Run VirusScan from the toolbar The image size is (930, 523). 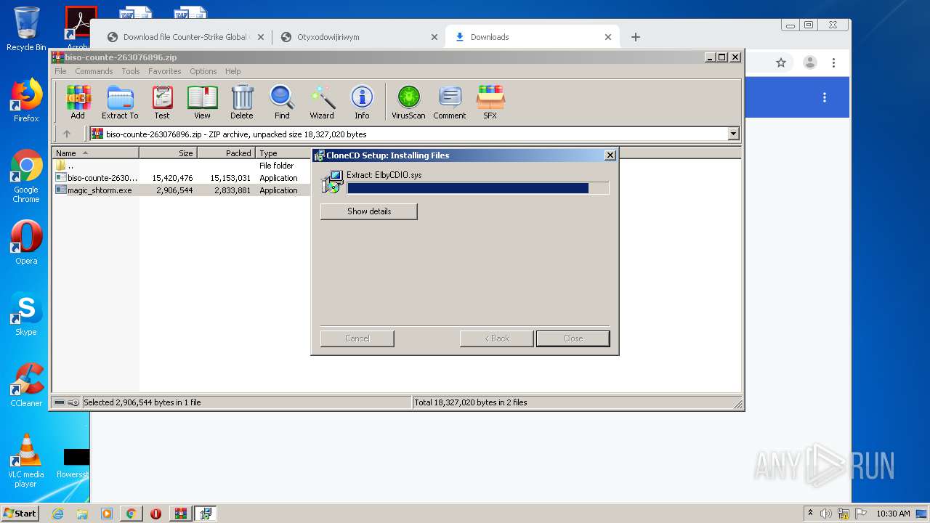click(x=408, y=102)
